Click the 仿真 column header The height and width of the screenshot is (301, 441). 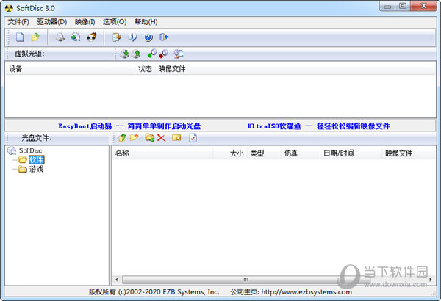(301, 153)
